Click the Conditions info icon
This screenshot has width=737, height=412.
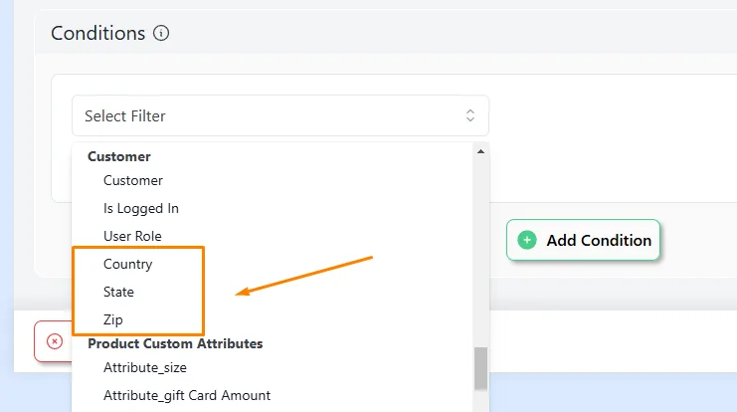coord(161,34)
